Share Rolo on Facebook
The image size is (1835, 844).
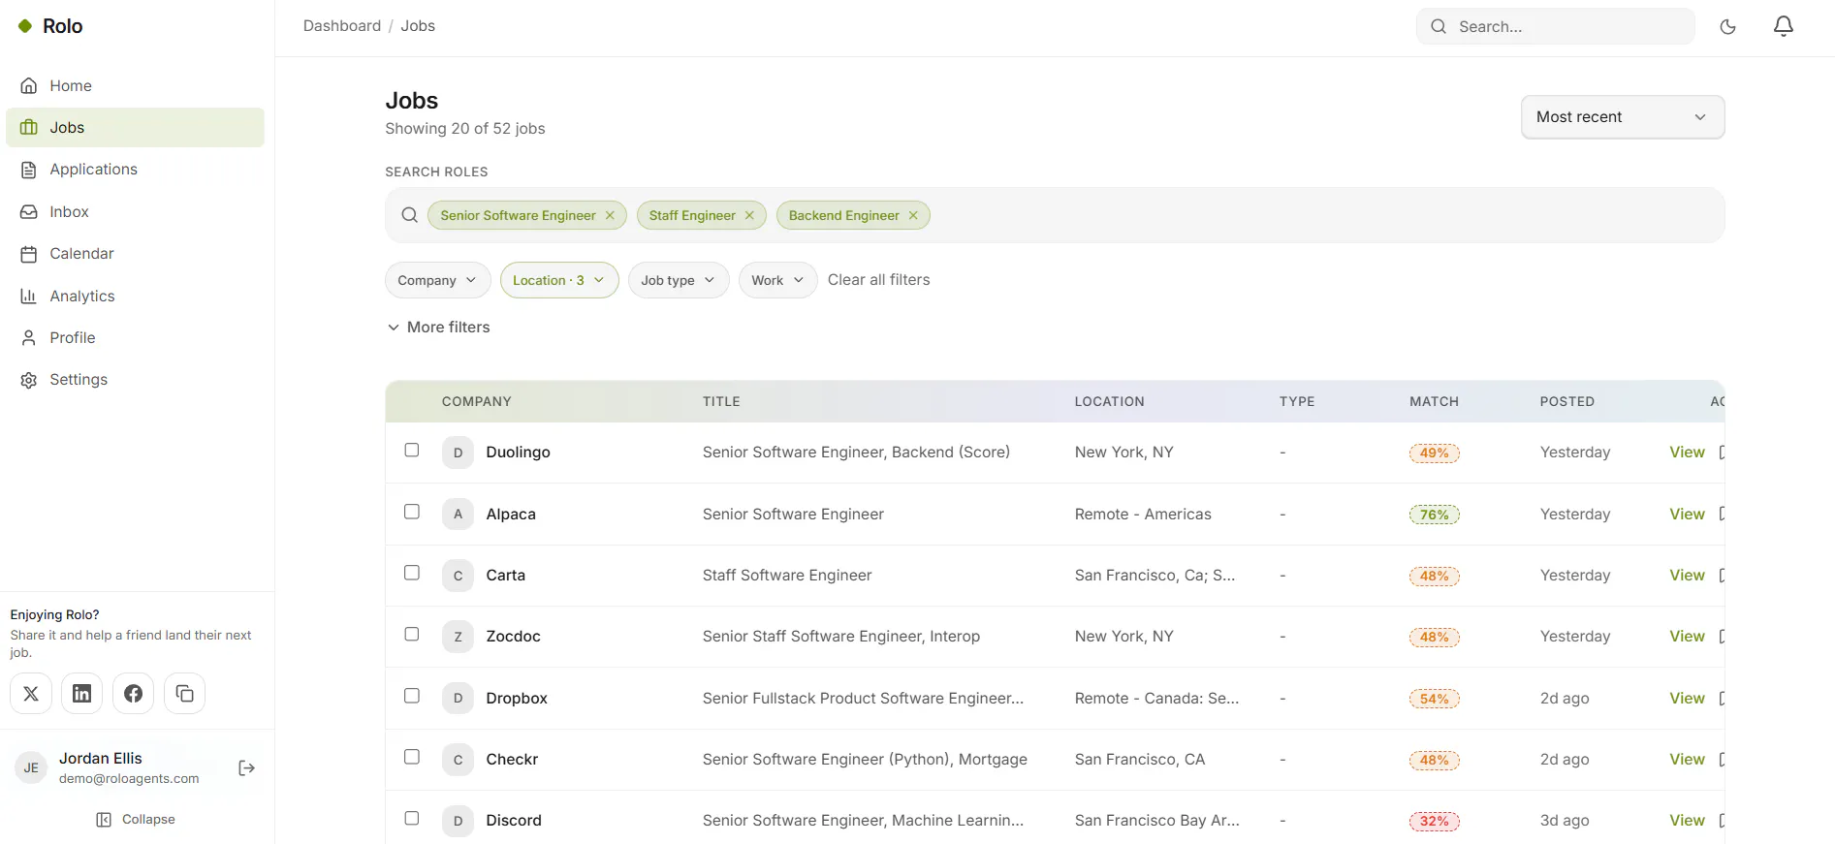(x=134, y=694)
